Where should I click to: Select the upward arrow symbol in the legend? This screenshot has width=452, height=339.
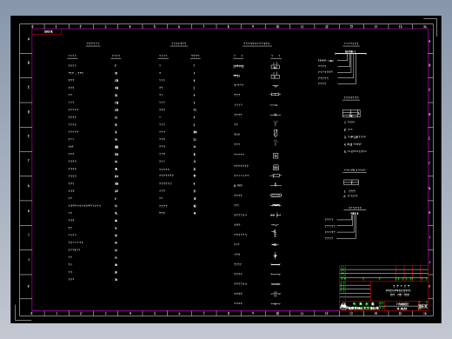click(276, 143)
